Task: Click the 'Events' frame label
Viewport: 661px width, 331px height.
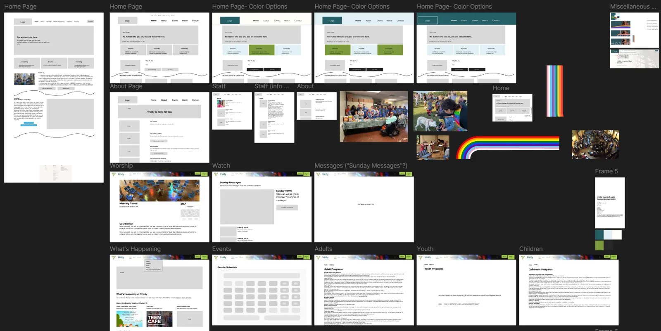Action: [221, 249]
